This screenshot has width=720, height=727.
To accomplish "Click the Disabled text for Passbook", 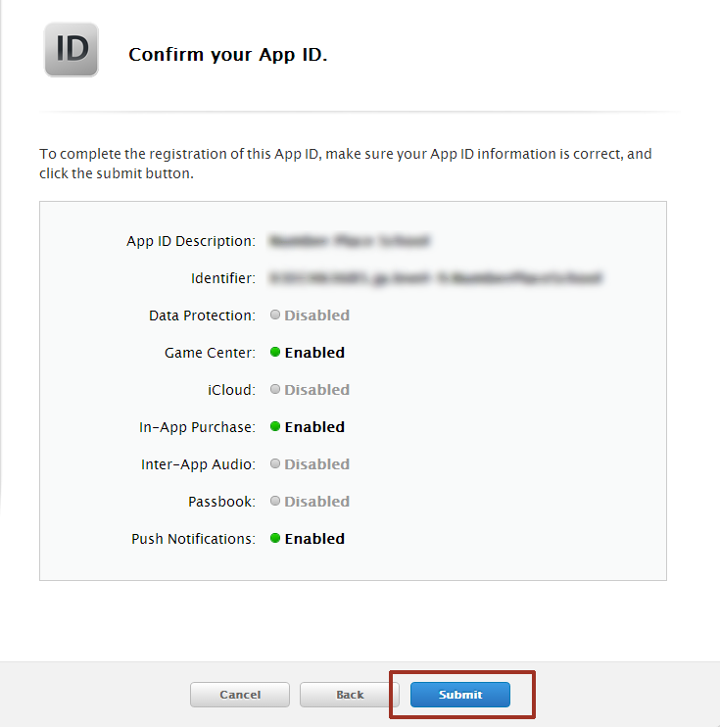I will (316, 502).
